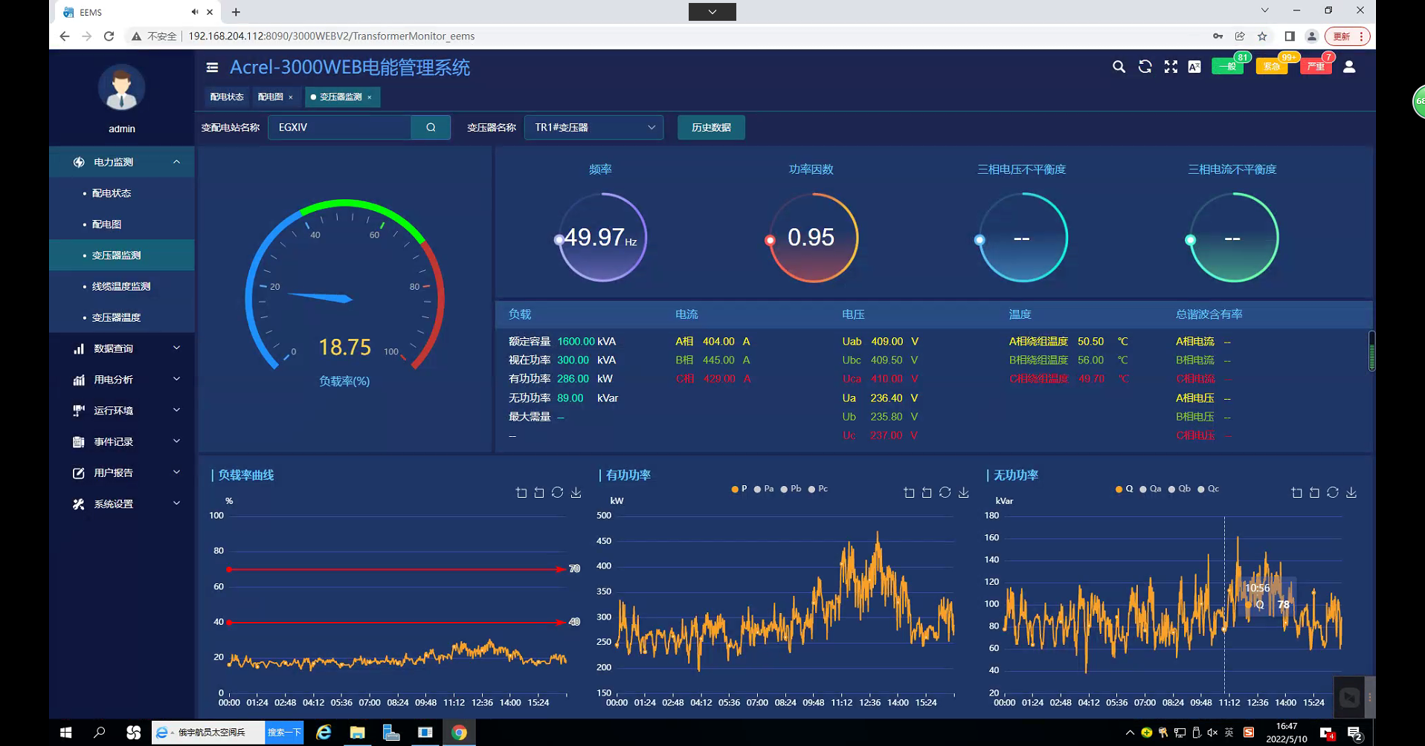1425x746 pixels.
Task: Restore the 有功功率 chart view icon
Action: point(945,493)
